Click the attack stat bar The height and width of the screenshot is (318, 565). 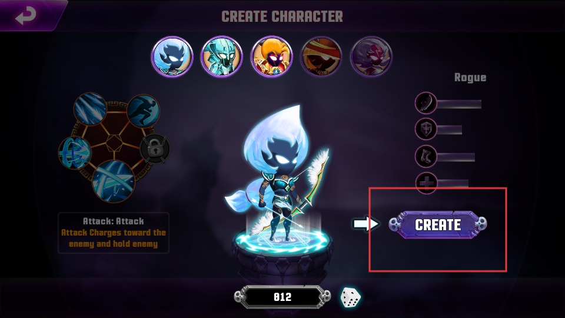[459, 104]
